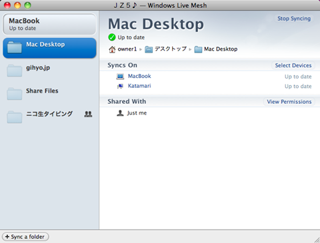
Task: Click the window resize grip corner icon
Action: coord(317,240)
